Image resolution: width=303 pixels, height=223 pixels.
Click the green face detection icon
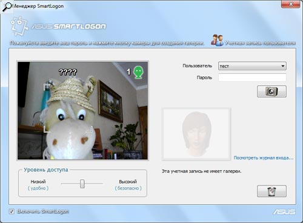[138, 72]
